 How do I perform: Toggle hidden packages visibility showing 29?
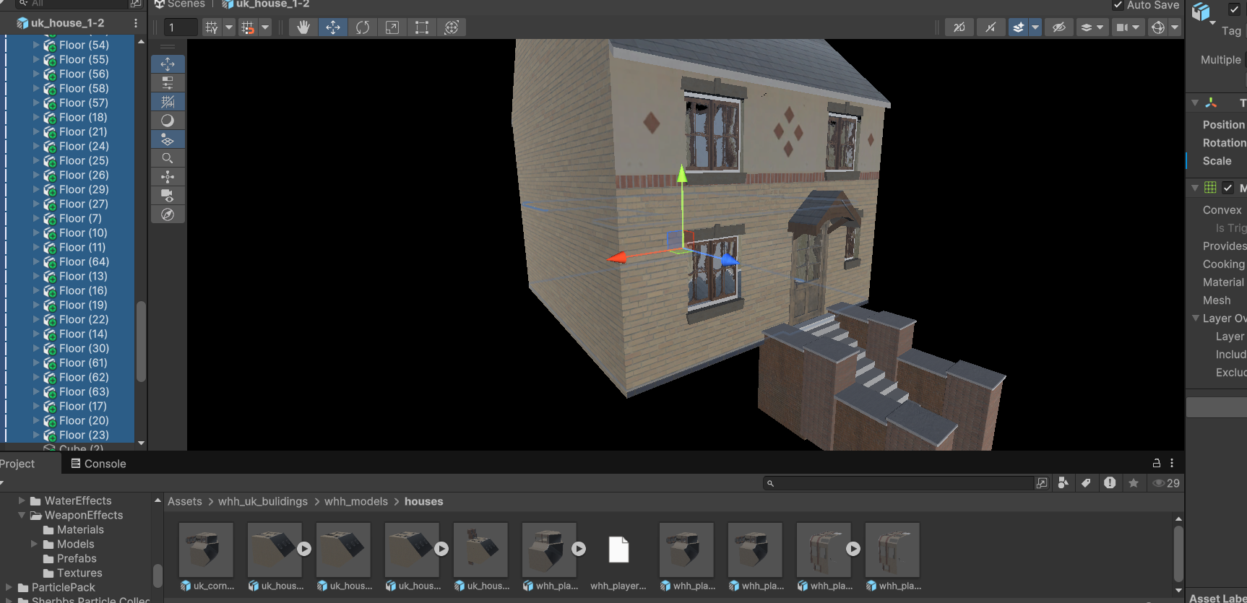tap(1166, 483)
